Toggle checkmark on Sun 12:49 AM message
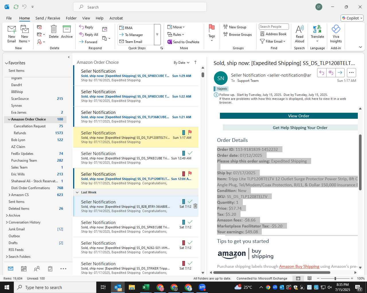This screenshot has height=293, width=367. click(190, 153)
